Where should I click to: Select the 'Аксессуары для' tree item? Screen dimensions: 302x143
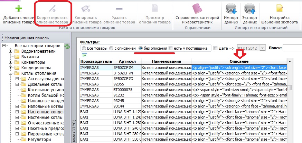[x=46, y=79]
